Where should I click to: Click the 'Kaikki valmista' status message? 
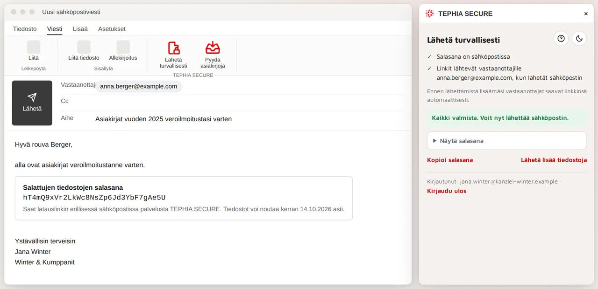(x=507, y=118)
